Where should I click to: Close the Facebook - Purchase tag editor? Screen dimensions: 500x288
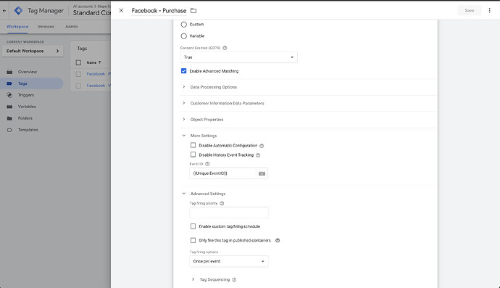click(x=121, y=11)
